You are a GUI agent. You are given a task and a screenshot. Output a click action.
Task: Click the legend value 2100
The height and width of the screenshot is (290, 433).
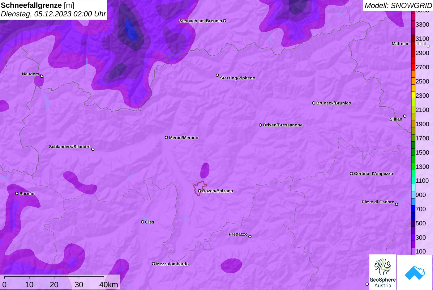[422, 110]
